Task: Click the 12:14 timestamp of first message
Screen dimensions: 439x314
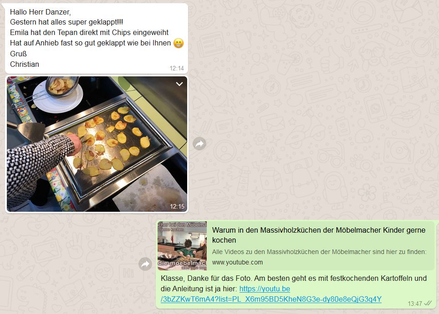Action: 177,69
